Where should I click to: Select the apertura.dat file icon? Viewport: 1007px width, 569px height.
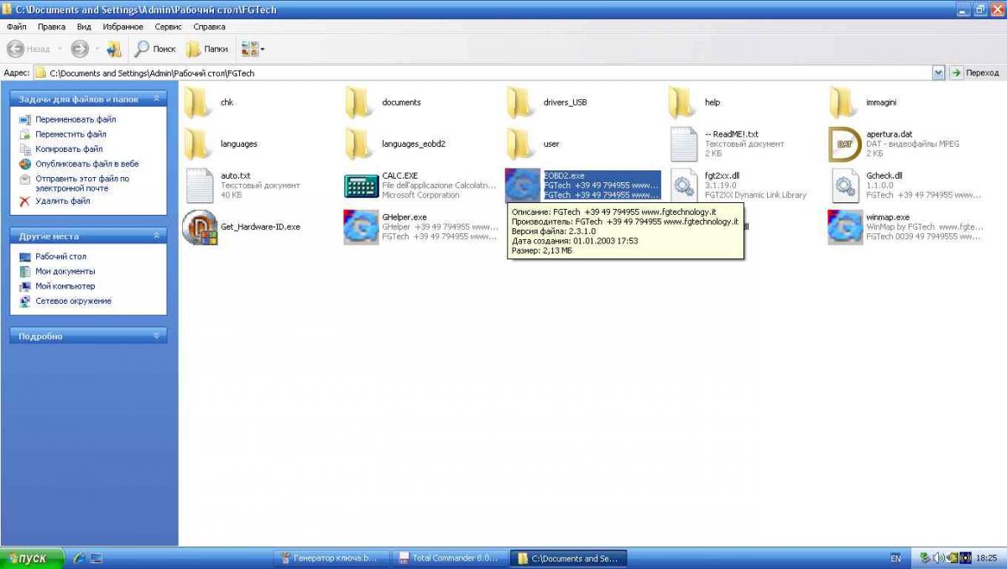(x=844, y=144)
